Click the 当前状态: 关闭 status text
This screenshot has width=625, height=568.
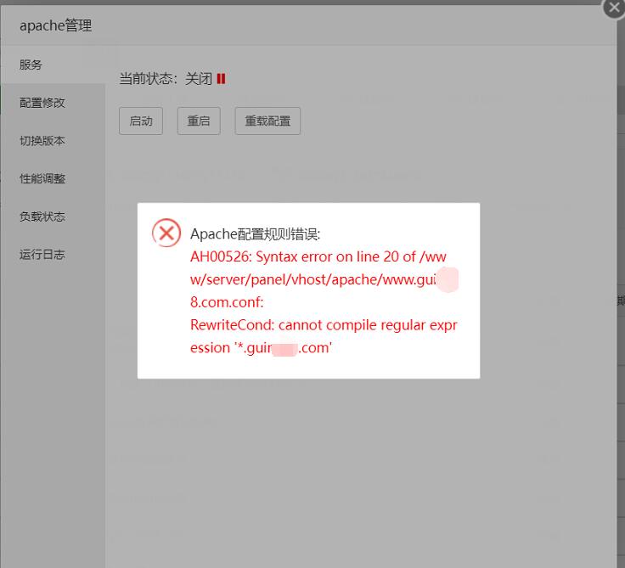(x=166, y=78)
